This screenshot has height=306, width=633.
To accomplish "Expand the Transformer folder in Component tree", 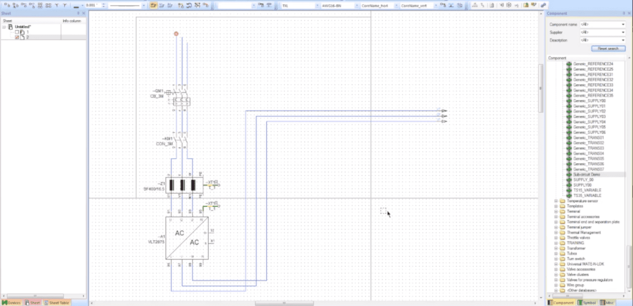I will point(556,248).
